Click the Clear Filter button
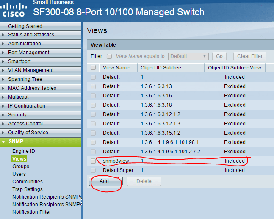The width and height of the screenshot is (274, 219). [x=250, y=56]
